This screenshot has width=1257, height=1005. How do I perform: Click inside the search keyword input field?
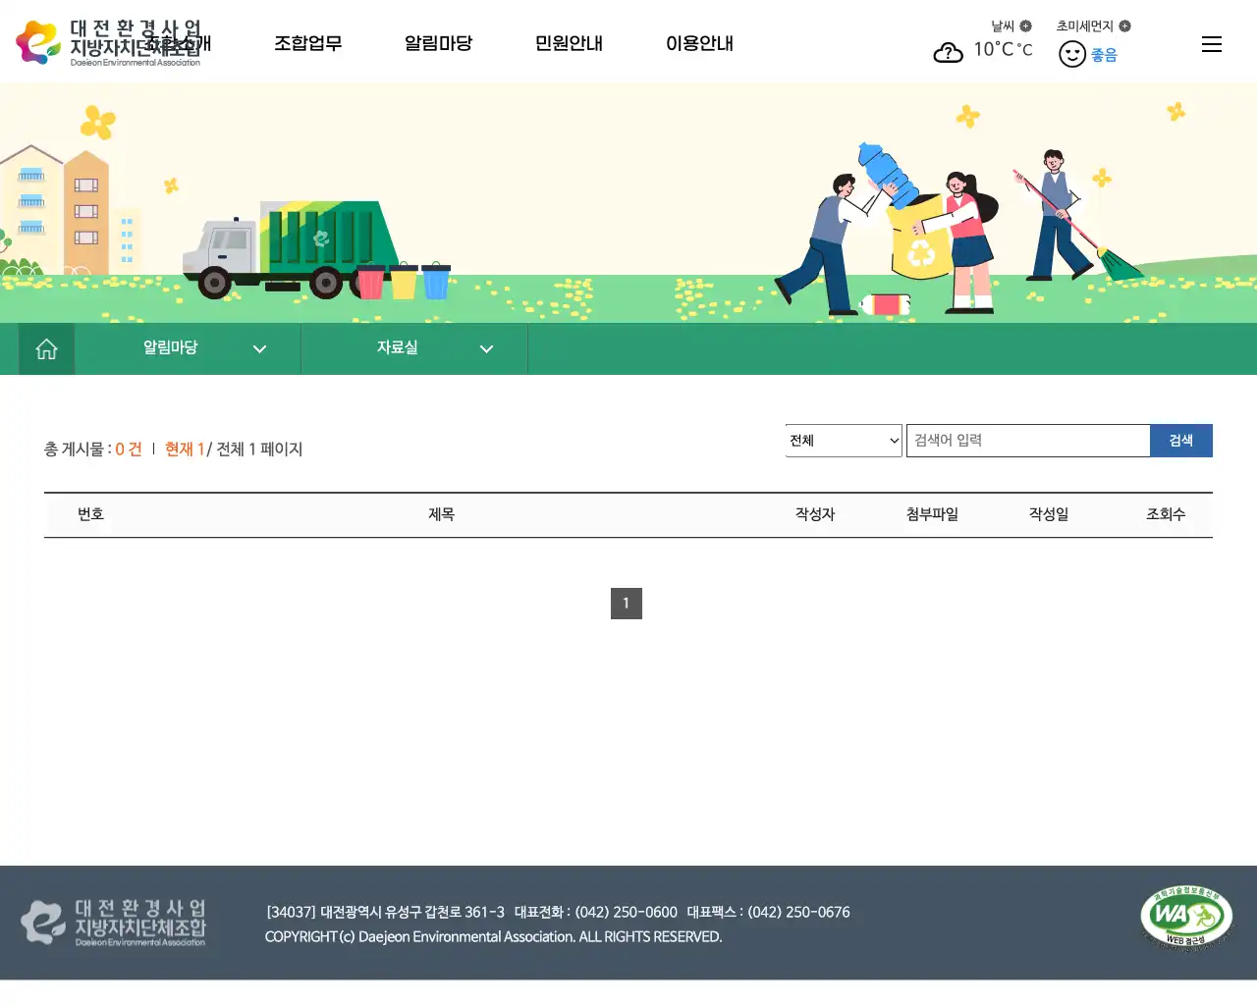pyautogui.click(x=1028, y=440)
